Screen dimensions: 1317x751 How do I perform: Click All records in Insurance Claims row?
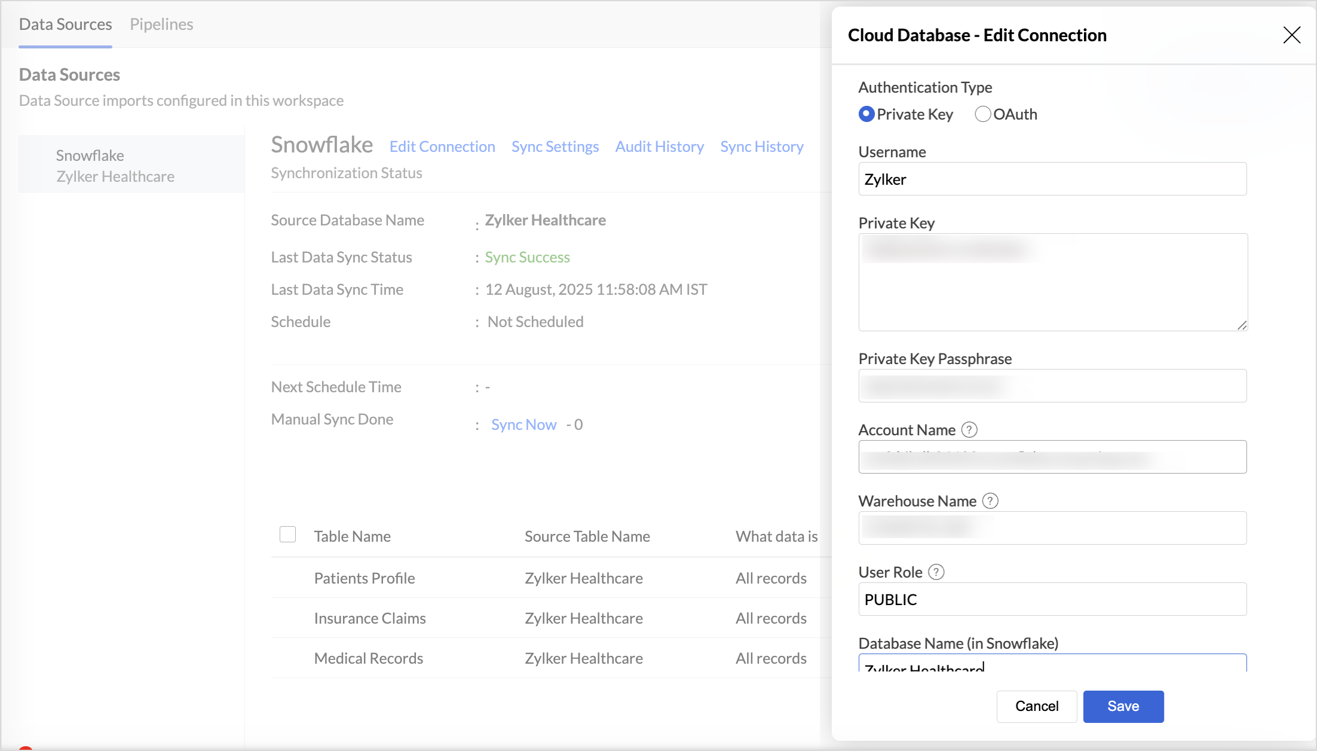(771, 618)
